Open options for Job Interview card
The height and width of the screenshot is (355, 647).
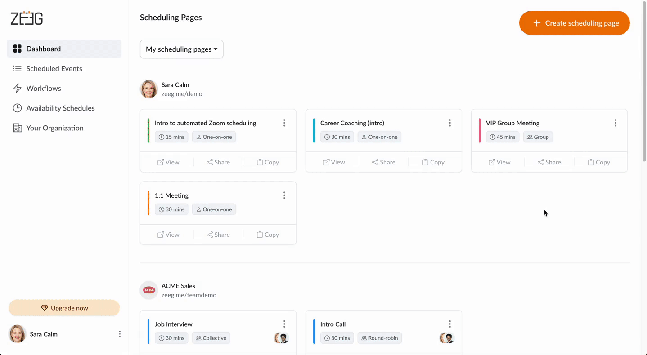284,324
